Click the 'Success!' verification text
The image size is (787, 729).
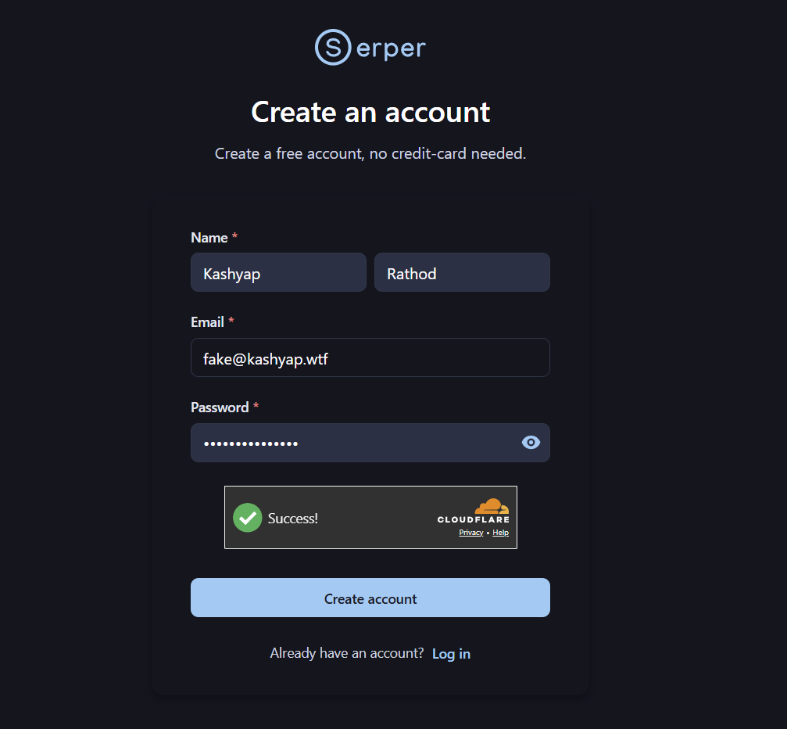(x=292, y=519)
